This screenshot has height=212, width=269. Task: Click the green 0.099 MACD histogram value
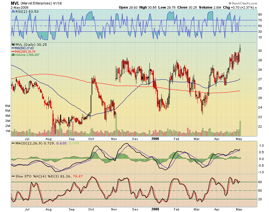[x=74, y=143]
